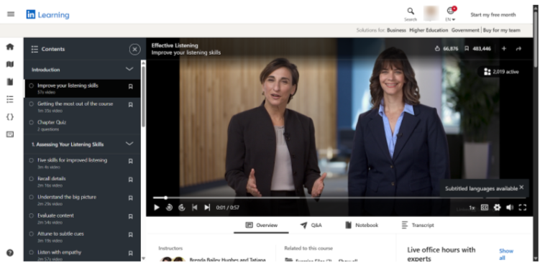Click Start my free month

click(x=493, y=15)
